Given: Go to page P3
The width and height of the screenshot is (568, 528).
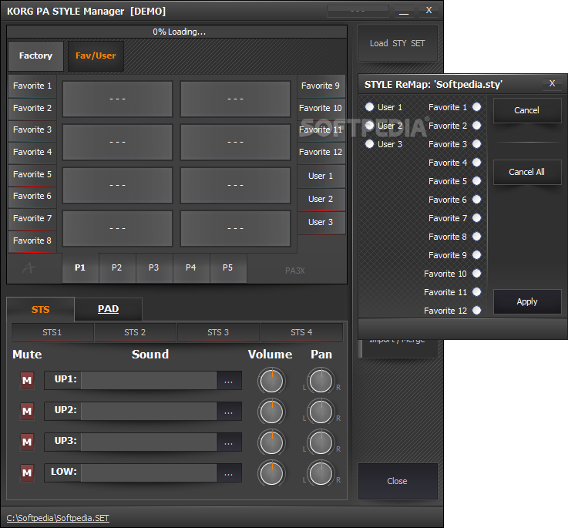Looking at the screenshot, I should point(154,267).
